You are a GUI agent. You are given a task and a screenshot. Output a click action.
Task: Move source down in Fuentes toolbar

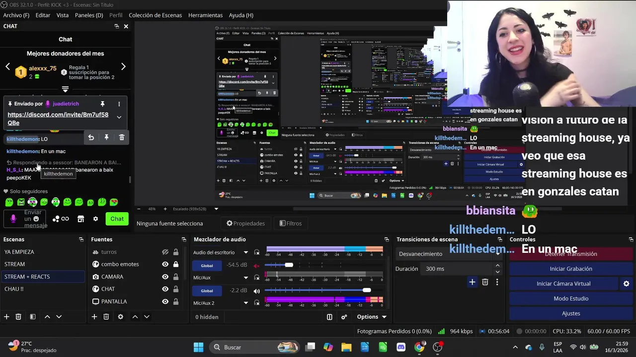(147, 317)
